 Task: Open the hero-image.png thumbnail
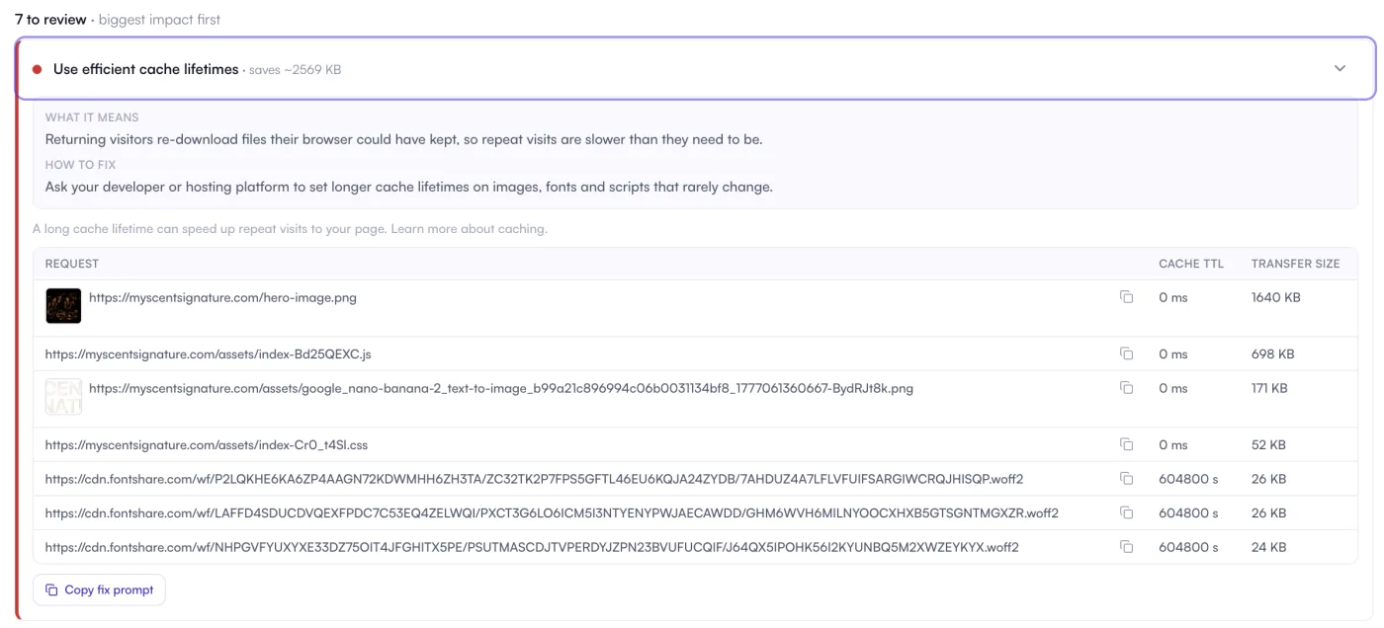pyautogui.click(x=63, y=306)
